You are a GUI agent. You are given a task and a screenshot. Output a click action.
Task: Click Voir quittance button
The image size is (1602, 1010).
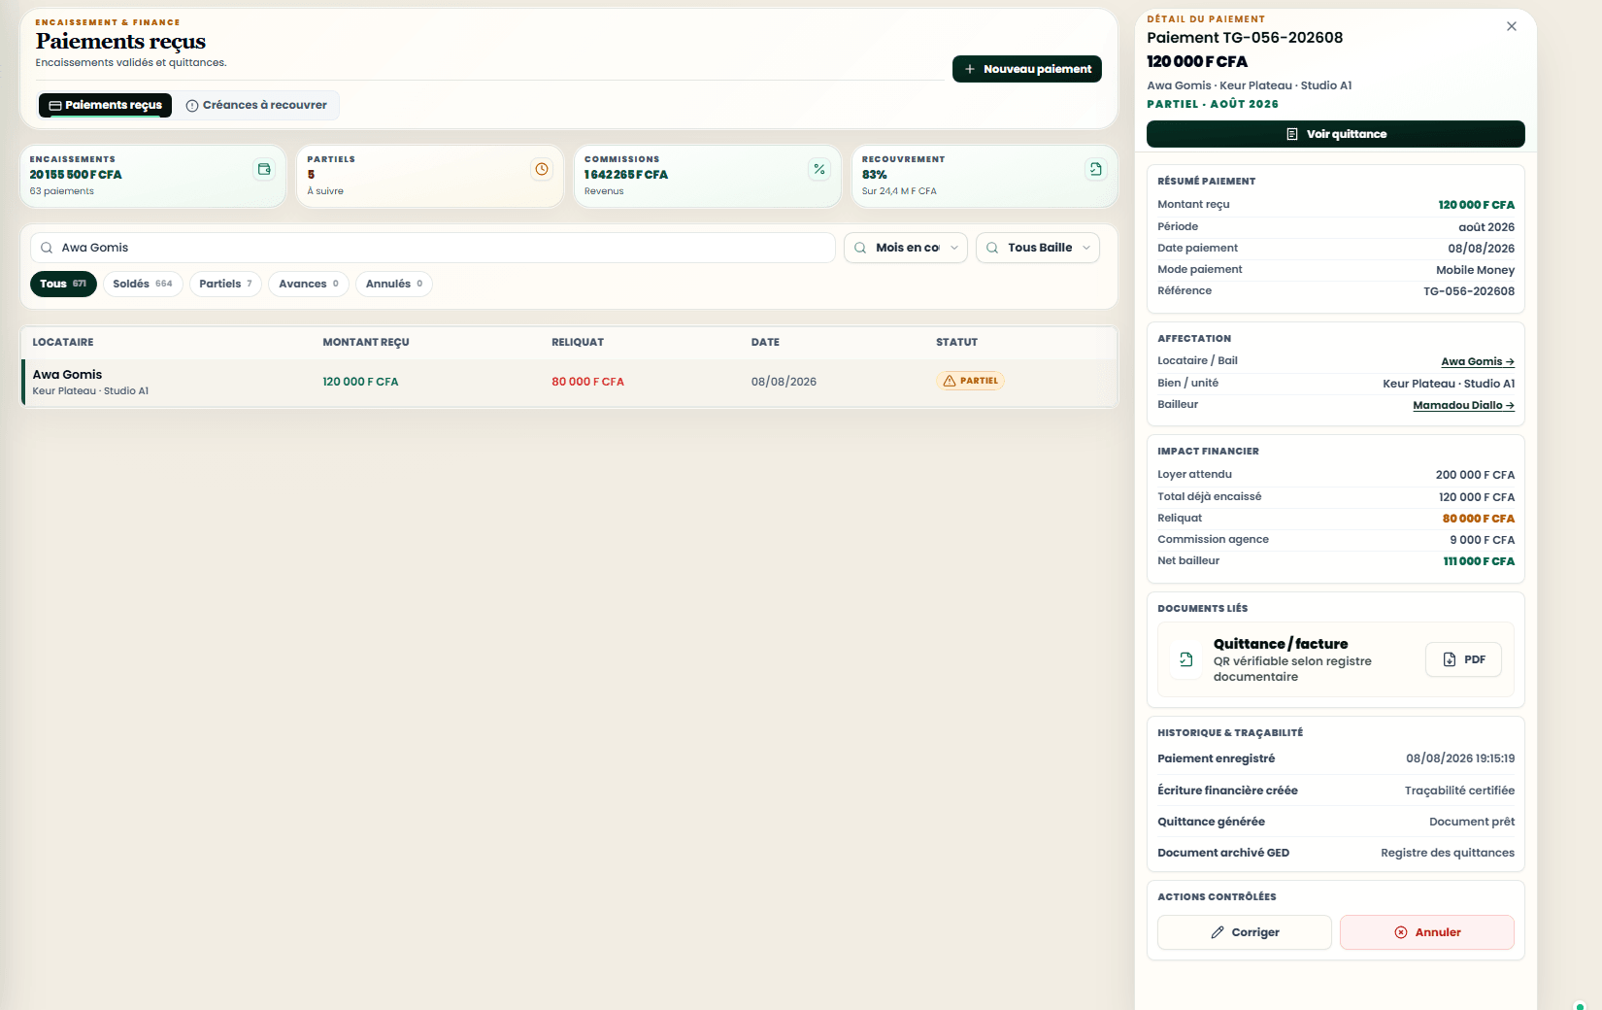coord(1336,134)
